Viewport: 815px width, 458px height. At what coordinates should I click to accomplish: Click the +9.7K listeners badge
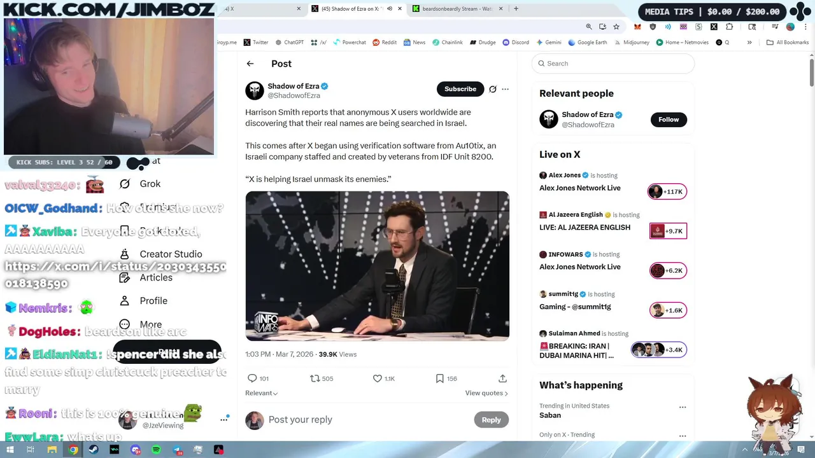tap(669, 231)
